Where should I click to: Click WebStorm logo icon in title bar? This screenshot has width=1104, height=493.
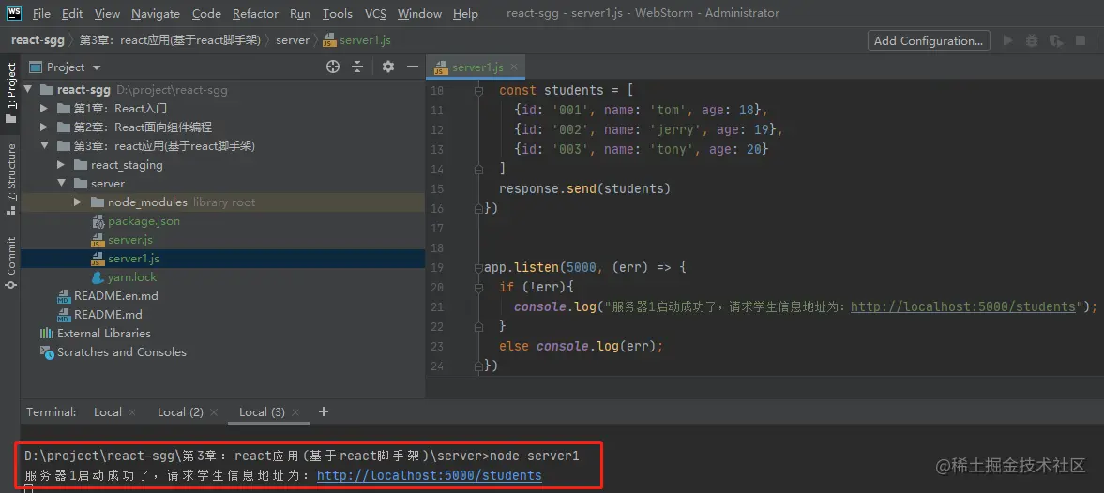coord(13,13)
